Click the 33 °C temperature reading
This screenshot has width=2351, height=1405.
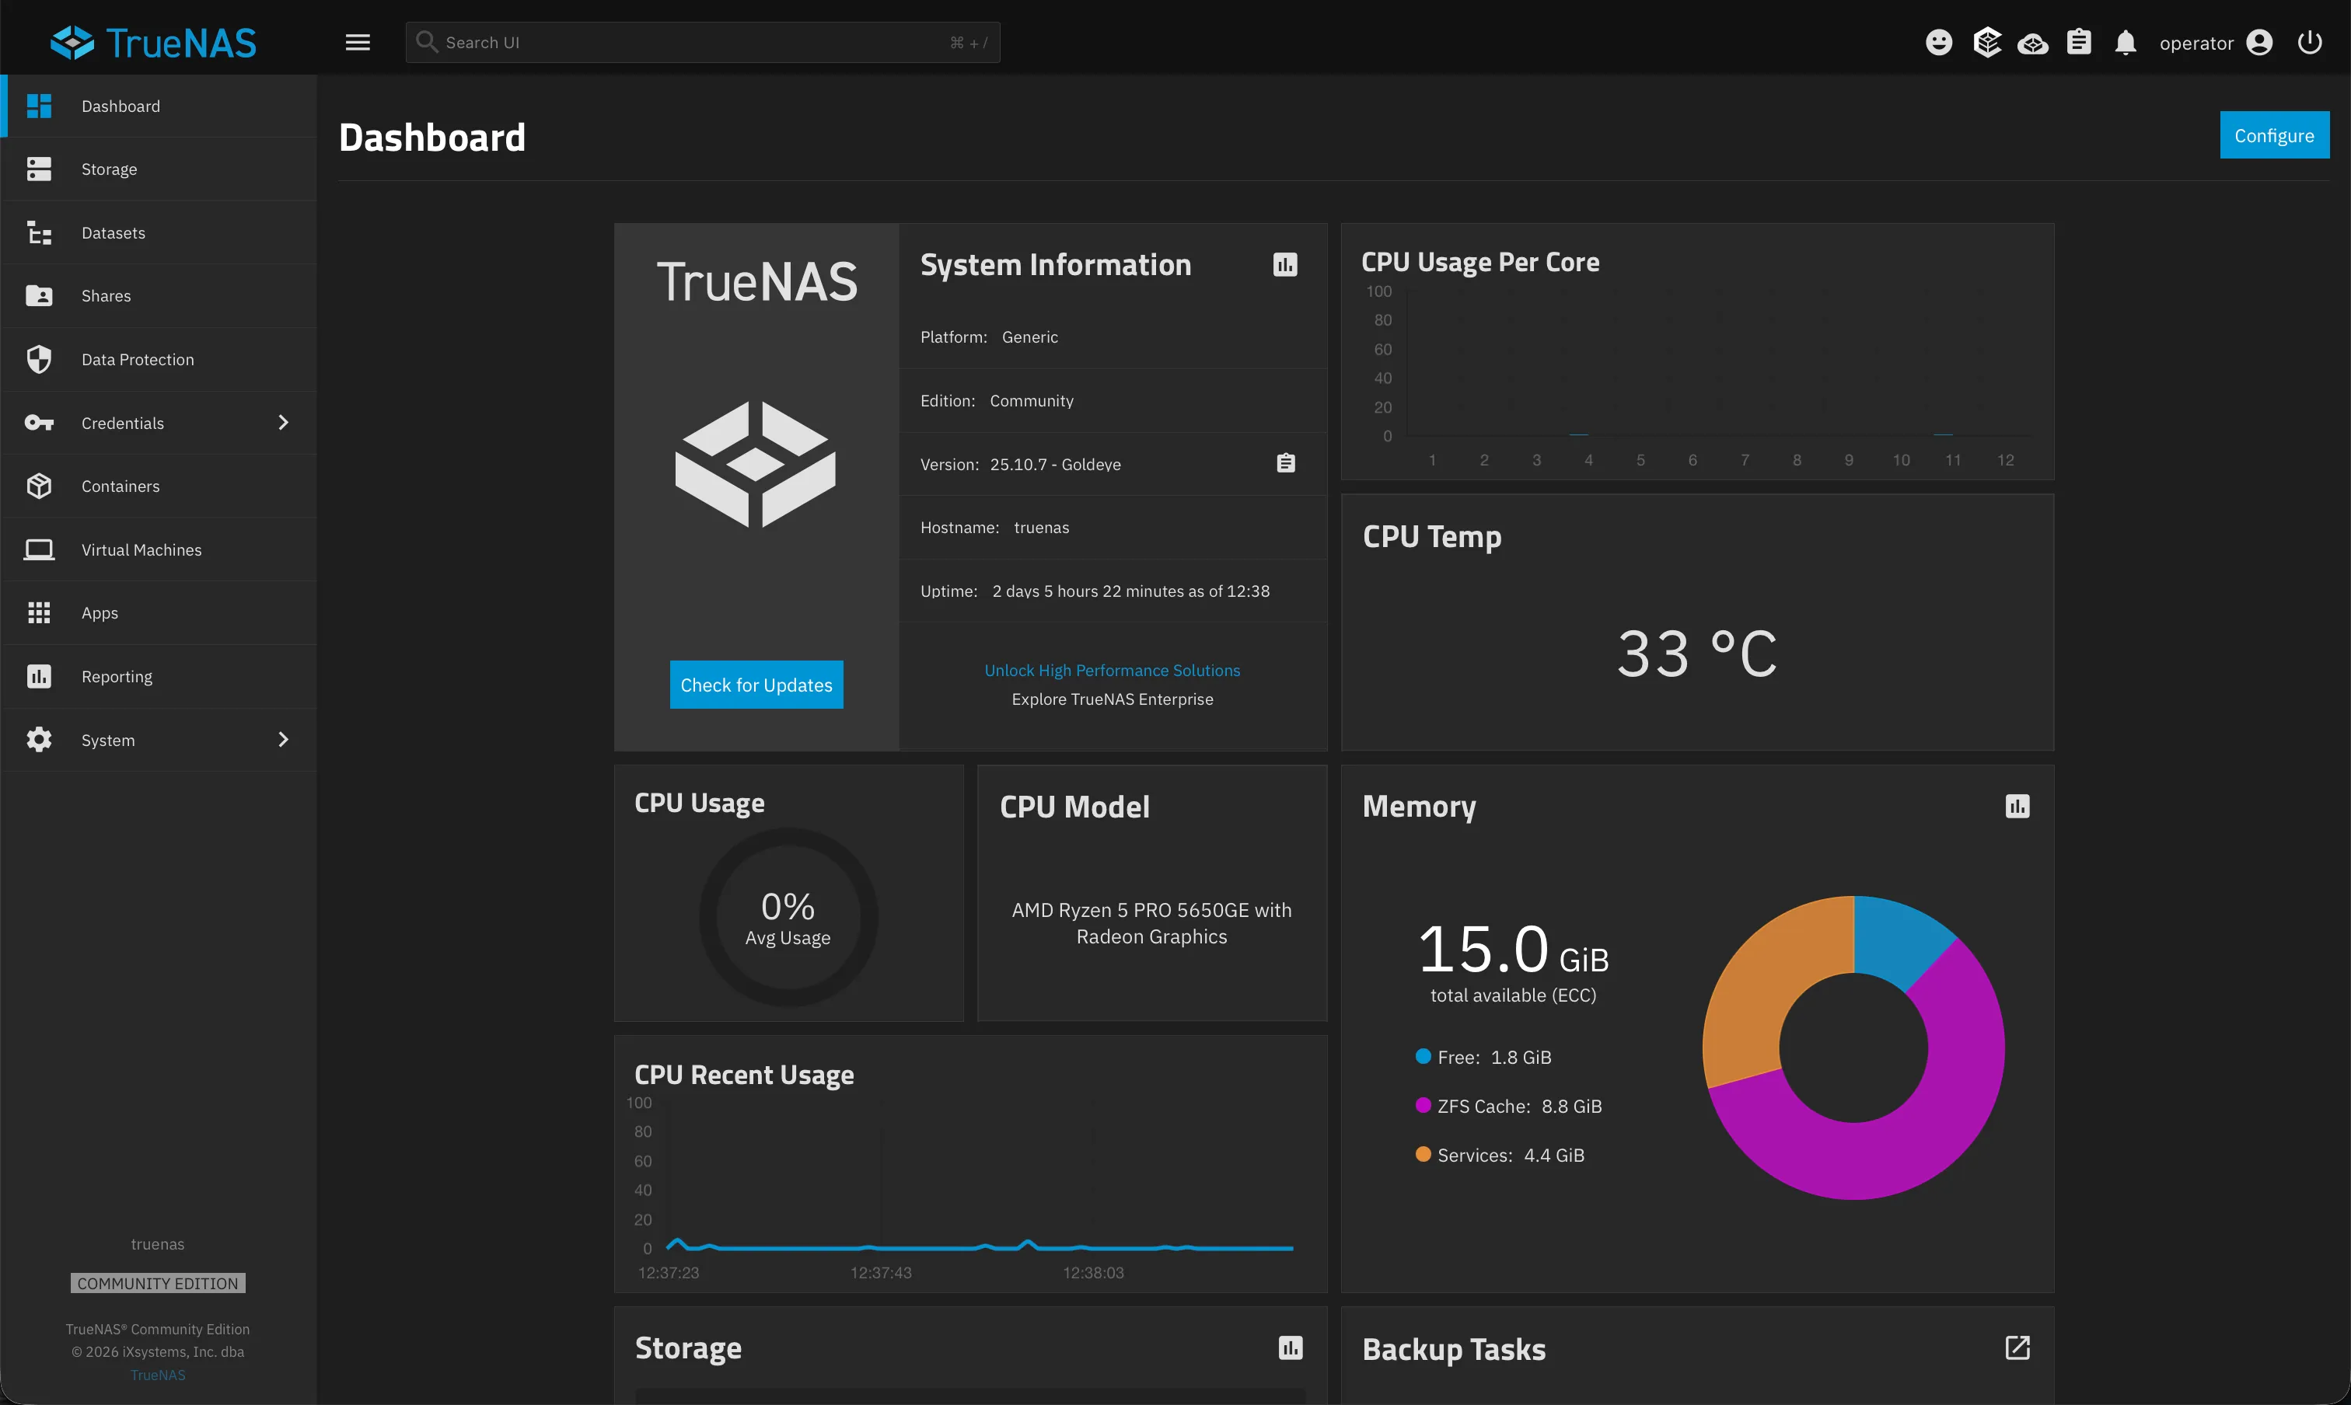1696,654
